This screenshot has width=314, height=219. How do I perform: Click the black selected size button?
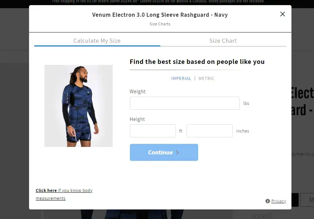[x=295, y=200]
